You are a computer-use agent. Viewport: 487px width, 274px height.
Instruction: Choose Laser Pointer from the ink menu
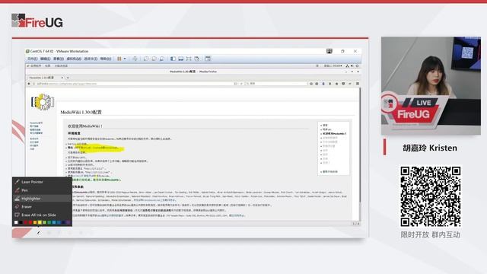tap(43, 182)
